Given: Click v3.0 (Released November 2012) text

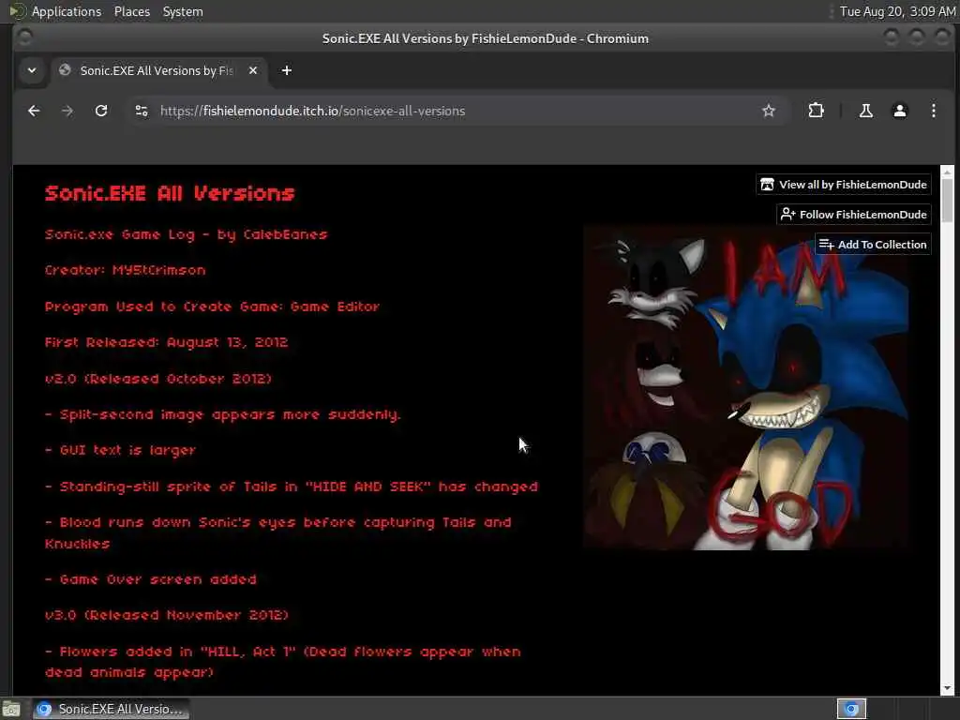Looking at the screenshot, I should 166,615.
